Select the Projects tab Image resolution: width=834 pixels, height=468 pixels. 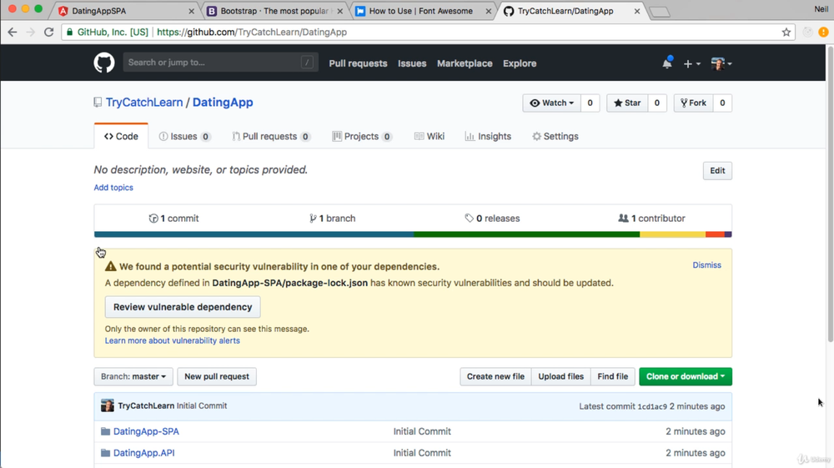tap(362, 136)
